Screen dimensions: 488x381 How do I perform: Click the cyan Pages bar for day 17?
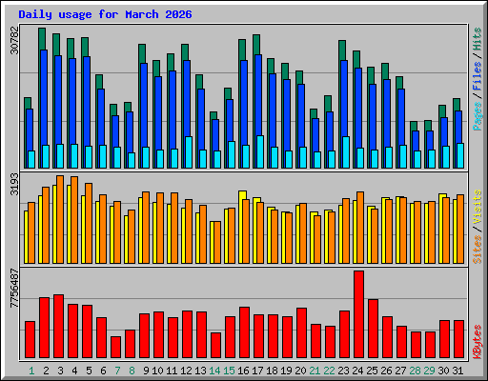point(260,151)
